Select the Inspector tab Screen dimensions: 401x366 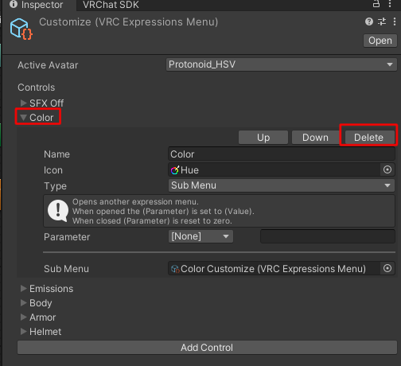click(x=37, y=5)
